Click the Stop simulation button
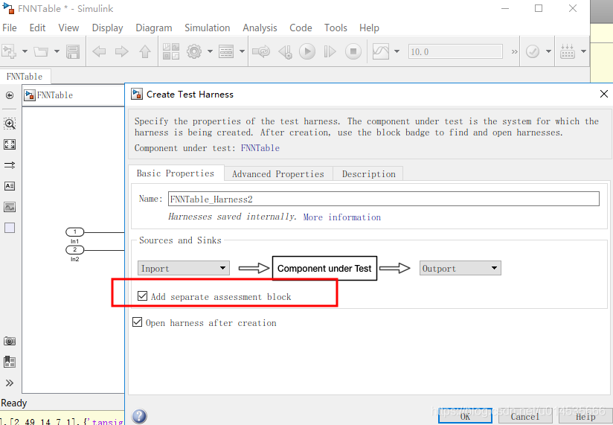The width and height of the screenshot is (613, 425). [x=353, y=51]
